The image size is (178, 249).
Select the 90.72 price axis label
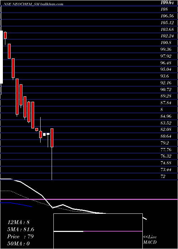point(166,89)
